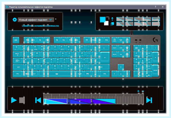The height and width of the screenshot is (118, 171).
Task: Swap foreground and background colors
Action: (108, 18)
